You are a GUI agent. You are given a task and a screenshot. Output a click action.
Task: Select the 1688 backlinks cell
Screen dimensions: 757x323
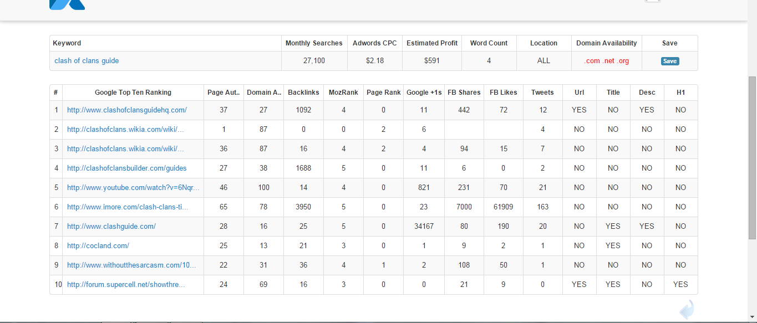303,168
